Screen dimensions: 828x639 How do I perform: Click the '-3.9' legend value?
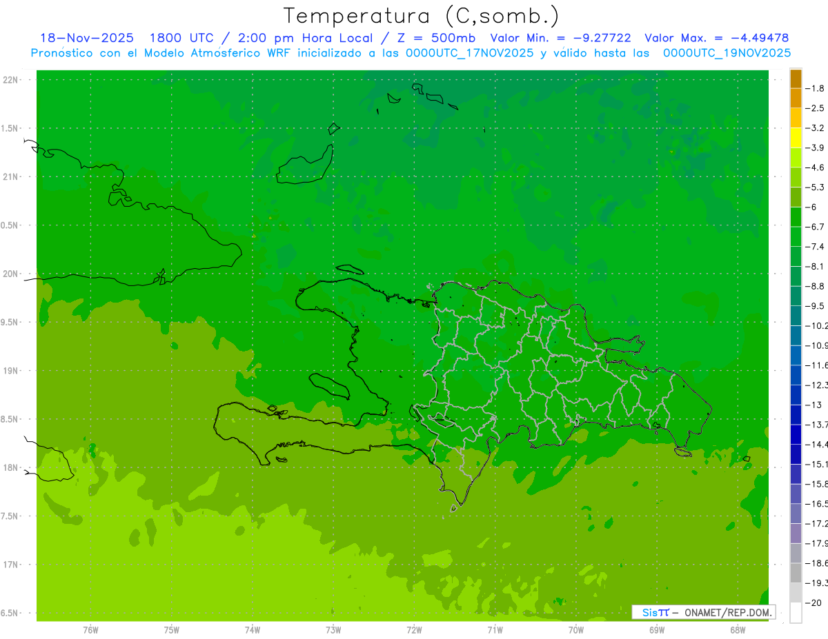point(815,148)
